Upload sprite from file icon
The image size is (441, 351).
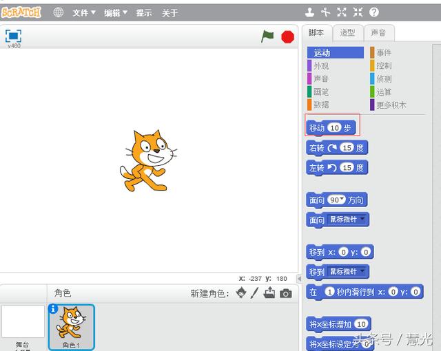pyautogui.click(x=269, y=292)
